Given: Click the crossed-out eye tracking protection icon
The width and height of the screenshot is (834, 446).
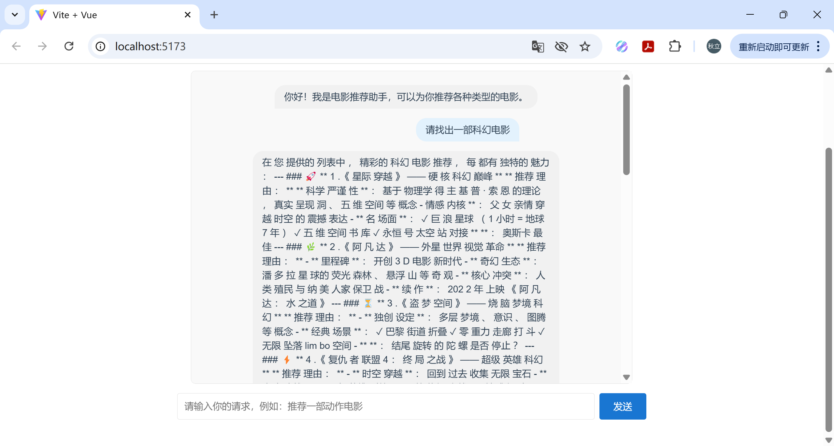Looking at the screenshot, I should pyautogui.click(x=561, y=47).
